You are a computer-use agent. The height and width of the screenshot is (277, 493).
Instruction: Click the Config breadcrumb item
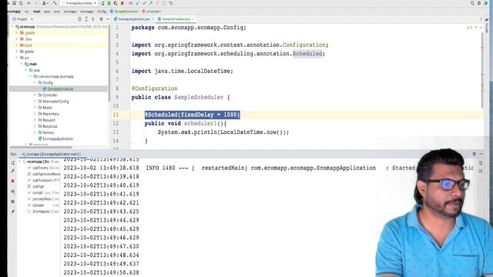102,12
